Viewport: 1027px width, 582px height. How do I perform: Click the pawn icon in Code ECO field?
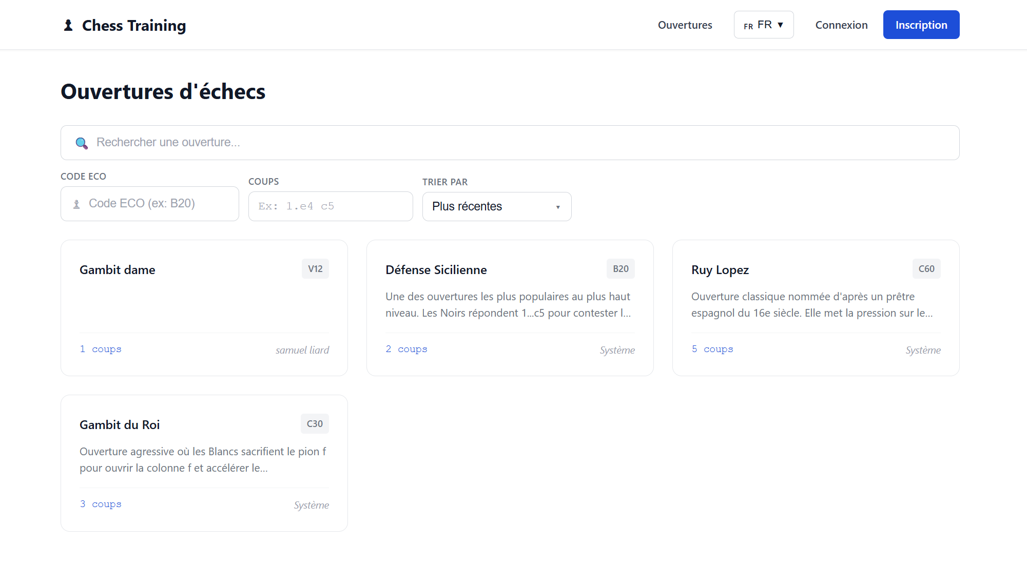click(76, 204)
